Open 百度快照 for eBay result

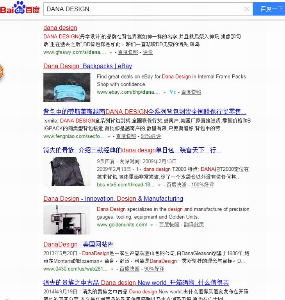pos(191,92)
